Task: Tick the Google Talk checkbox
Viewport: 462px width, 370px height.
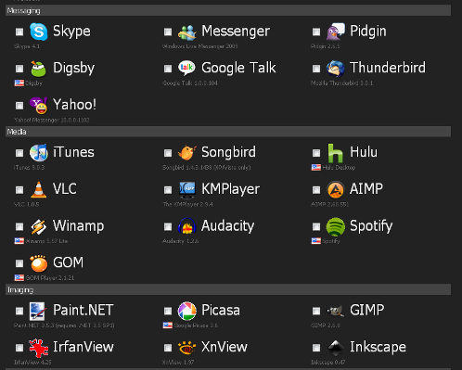Action: coord(168,69)
